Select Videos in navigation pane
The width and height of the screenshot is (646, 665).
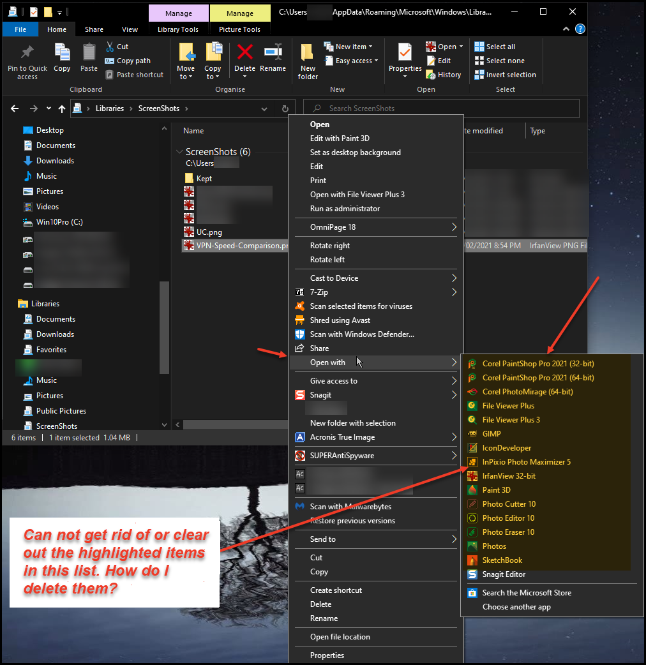pos(47,207)
